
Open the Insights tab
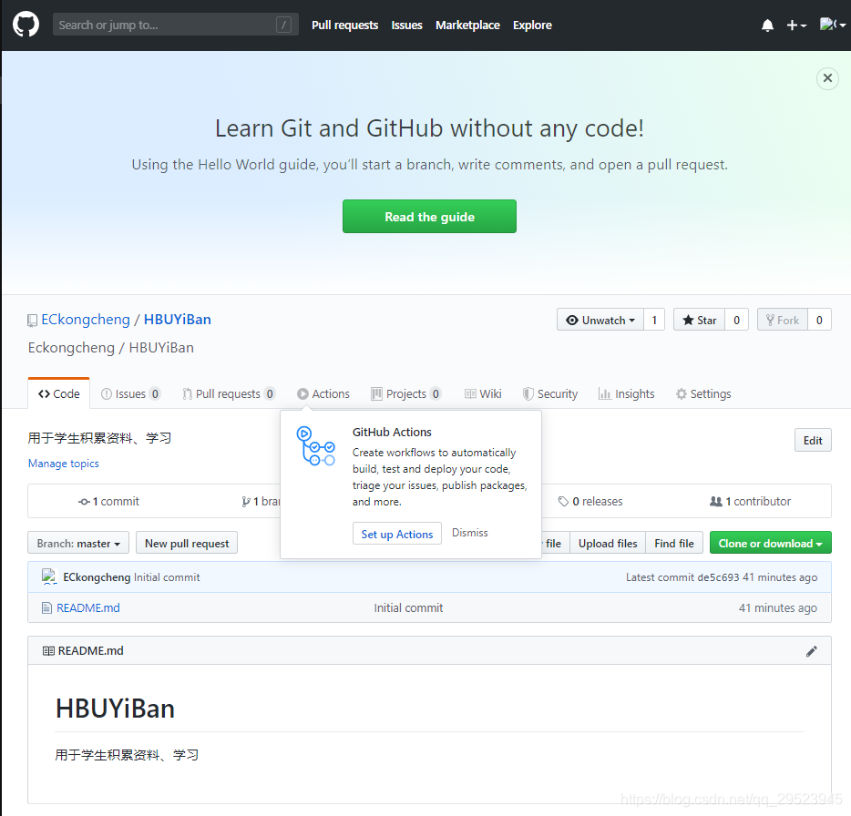tap(626, 394)
